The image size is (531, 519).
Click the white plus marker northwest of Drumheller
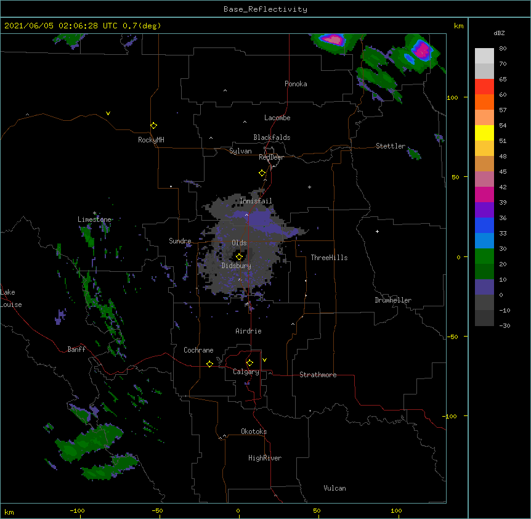[x=377, y=231]
